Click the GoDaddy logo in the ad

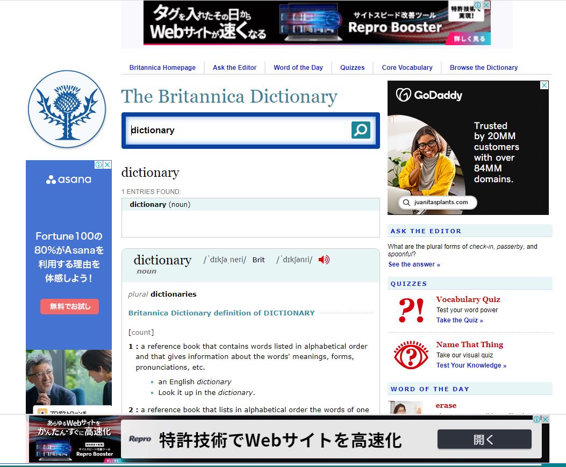point(429,95)
